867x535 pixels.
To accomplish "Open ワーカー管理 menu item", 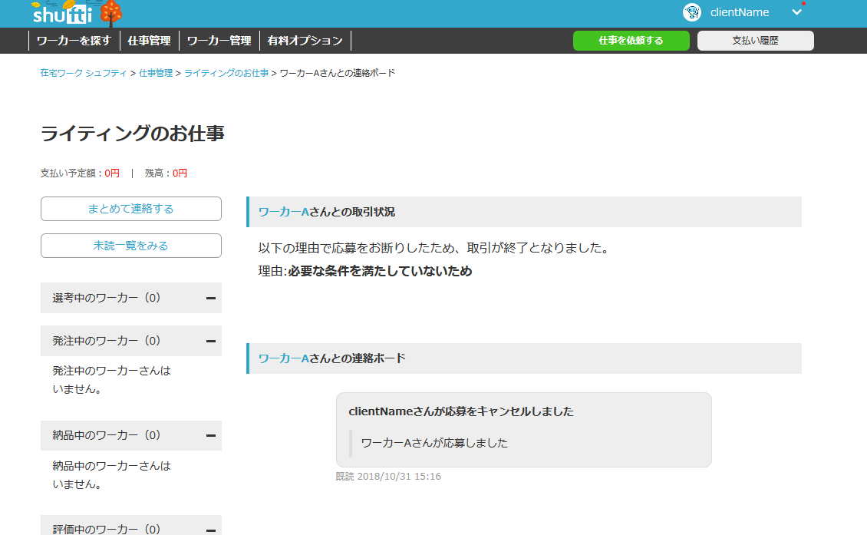I will pyautogui.click(x=219, y=41).
